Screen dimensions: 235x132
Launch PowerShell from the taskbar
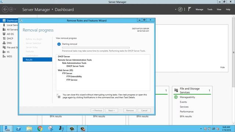click(x=19, y=129)
